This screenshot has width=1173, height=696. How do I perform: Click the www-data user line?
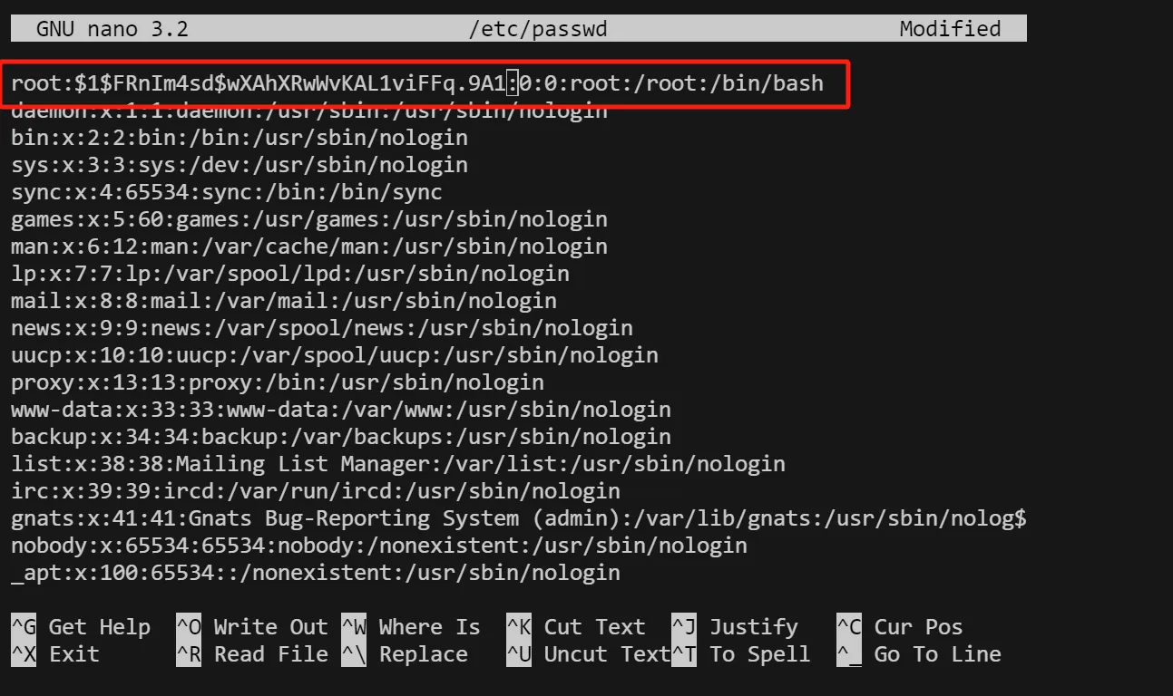[x=340, y=410]
